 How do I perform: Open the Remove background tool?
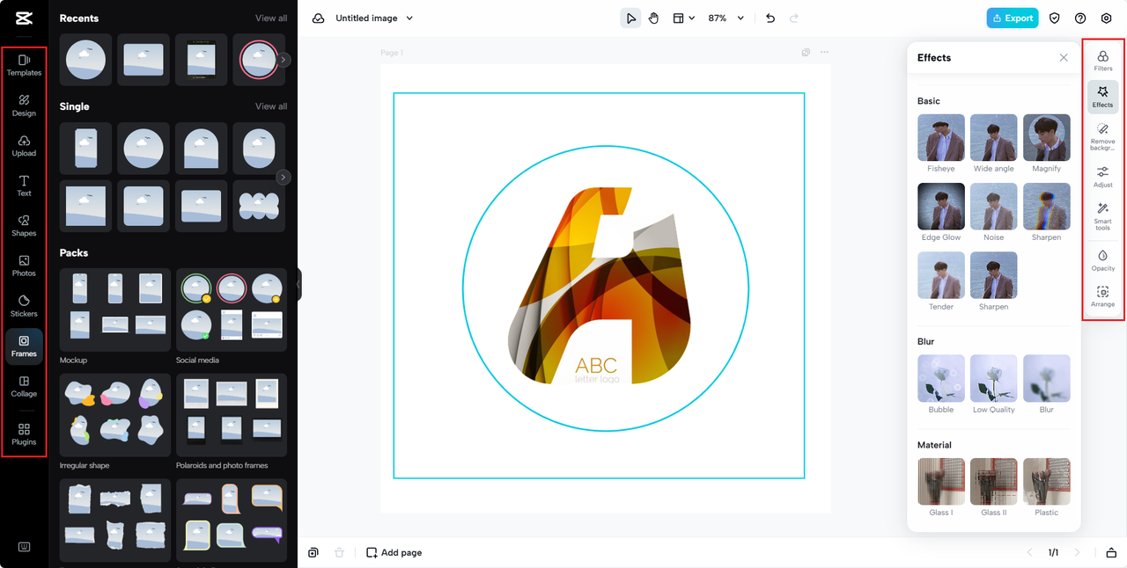point(1102,137)
